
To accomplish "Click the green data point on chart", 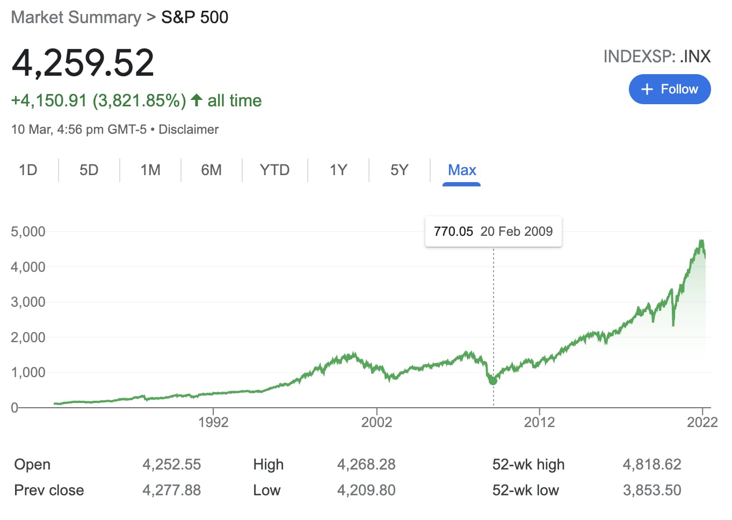I will pos(493,380).
